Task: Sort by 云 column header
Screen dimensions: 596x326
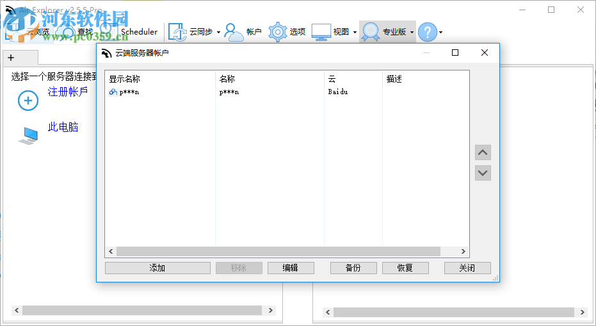Action: pyautogui.click(x=332, y=79)
